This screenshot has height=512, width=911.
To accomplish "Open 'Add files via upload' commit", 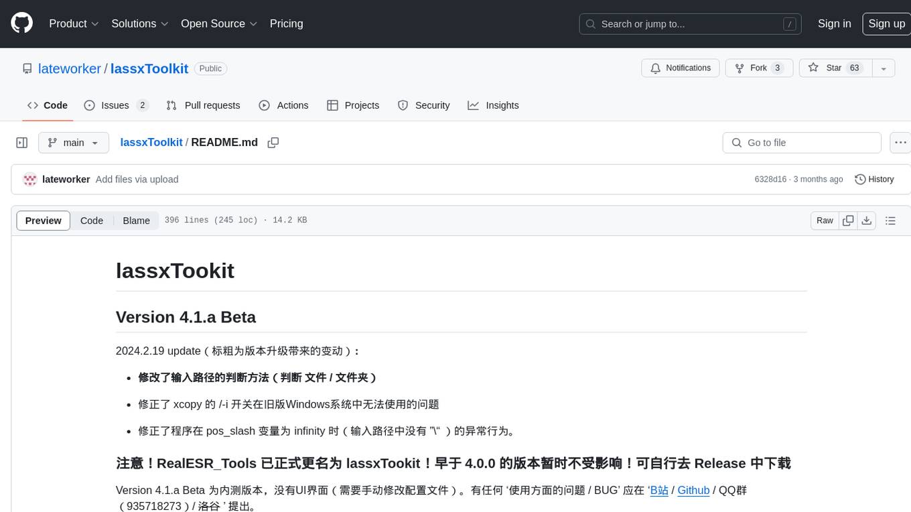I will [137, 180].
